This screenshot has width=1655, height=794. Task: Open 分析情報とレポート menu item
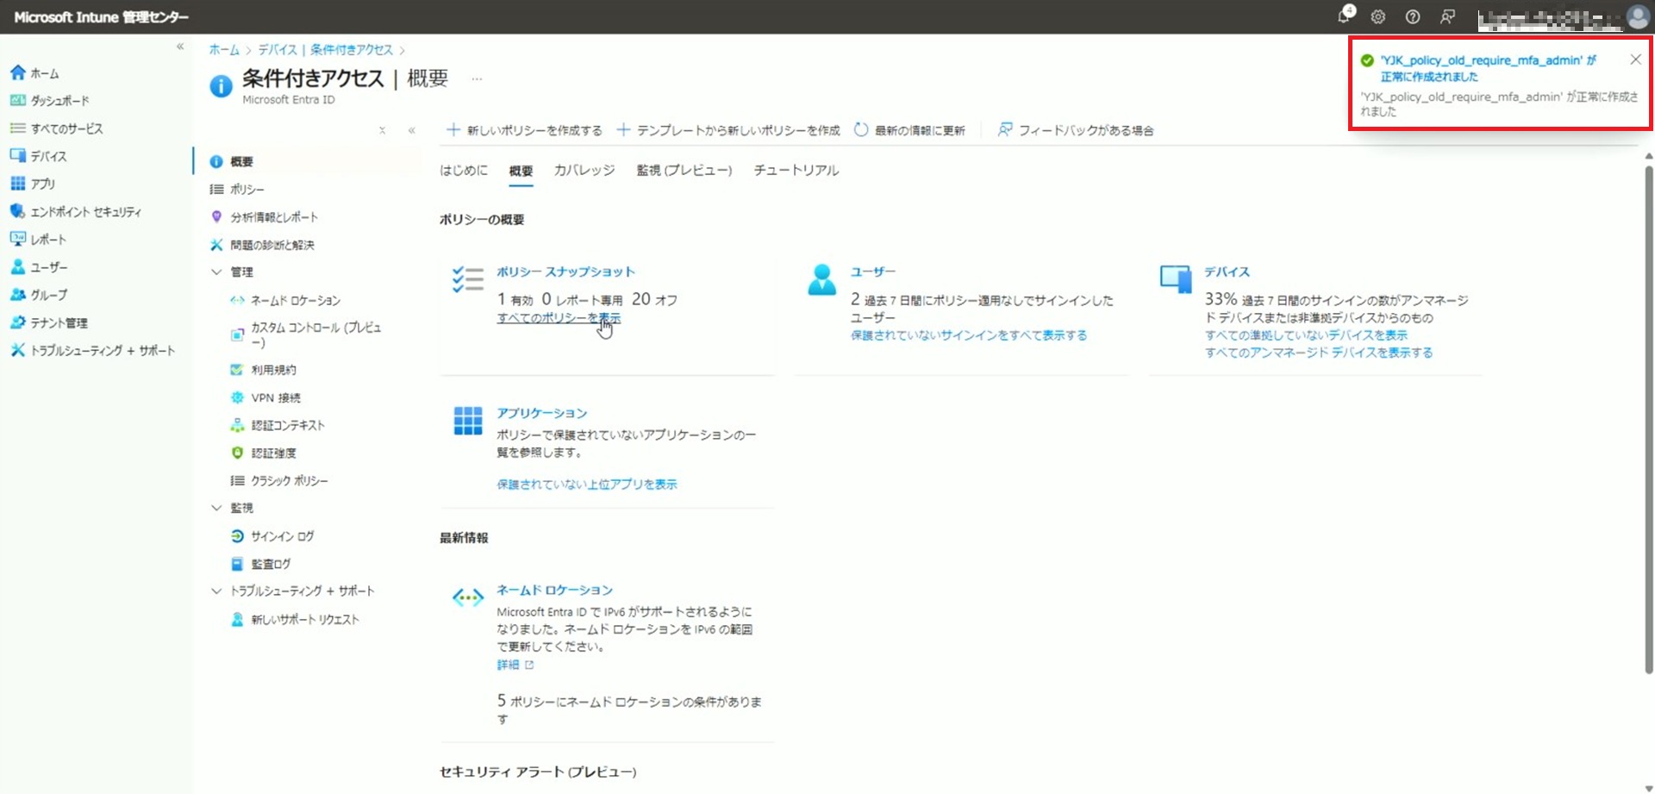[273, 216]
